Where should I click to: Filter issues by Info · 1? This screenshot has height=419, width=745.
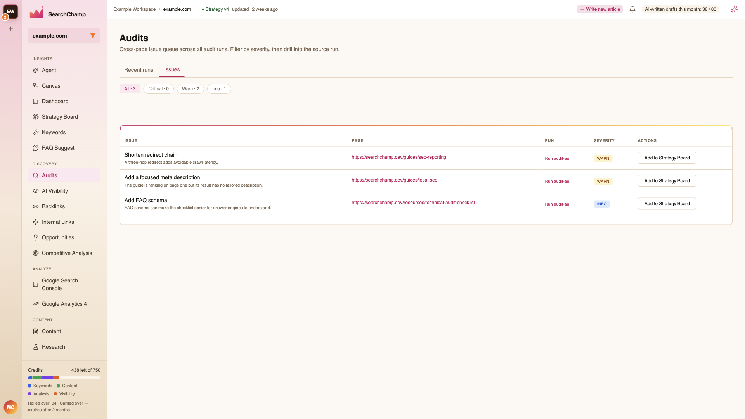point(219,89)
